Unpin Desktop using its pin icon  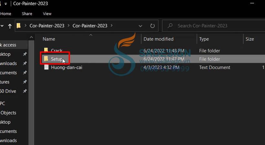coord(25,54)
